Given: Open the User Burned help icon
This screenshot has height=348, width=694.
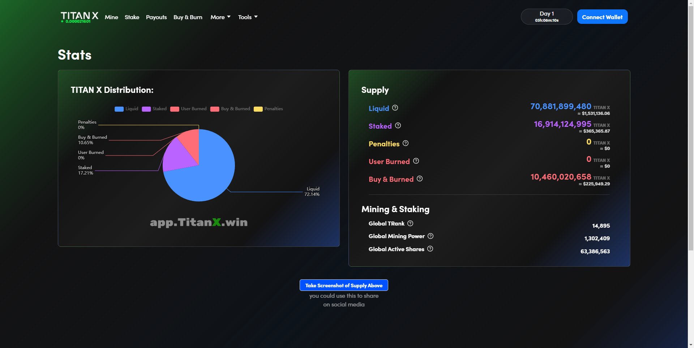Looking at the screenshot, I should (416, 161).
